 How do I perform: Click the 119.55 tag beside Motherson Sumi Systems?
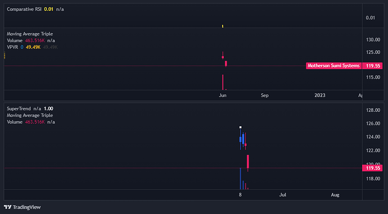[373, 66]
